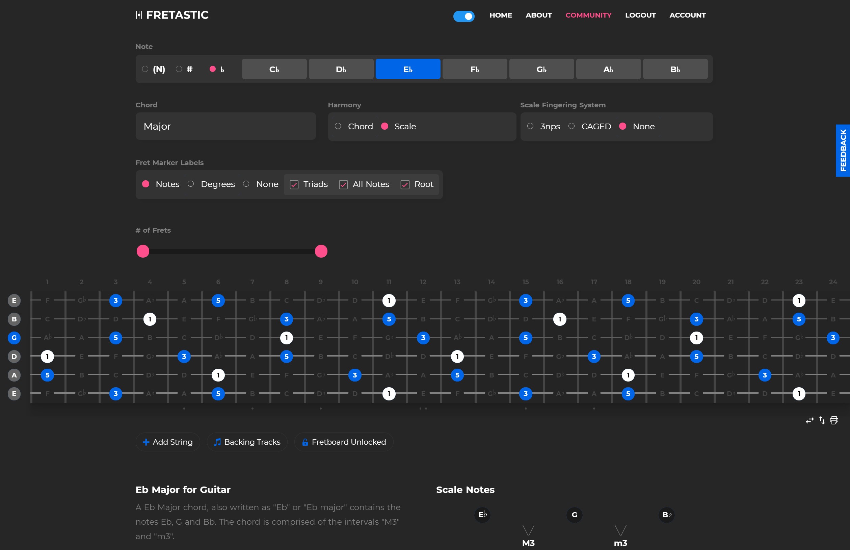
Task: Choose the sharp (#) note option
Action: pos(179,69)
